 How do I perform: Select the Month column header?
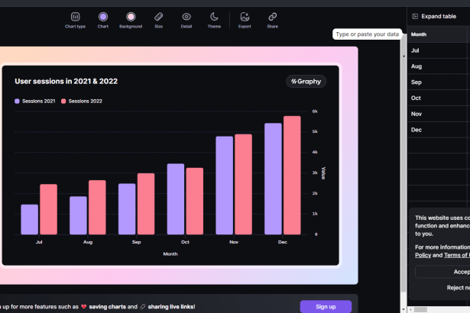419,34
